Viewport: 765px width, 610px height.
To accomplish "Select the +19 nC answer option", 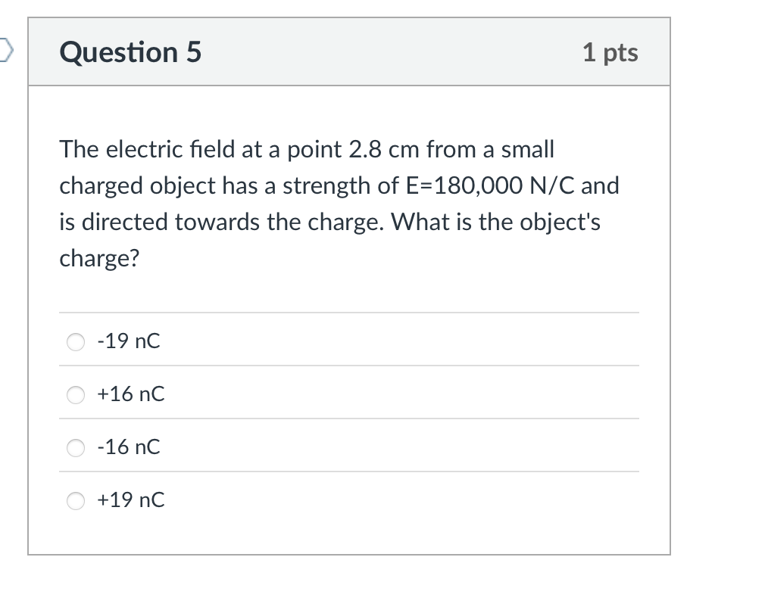I will (x=76, y=501).
